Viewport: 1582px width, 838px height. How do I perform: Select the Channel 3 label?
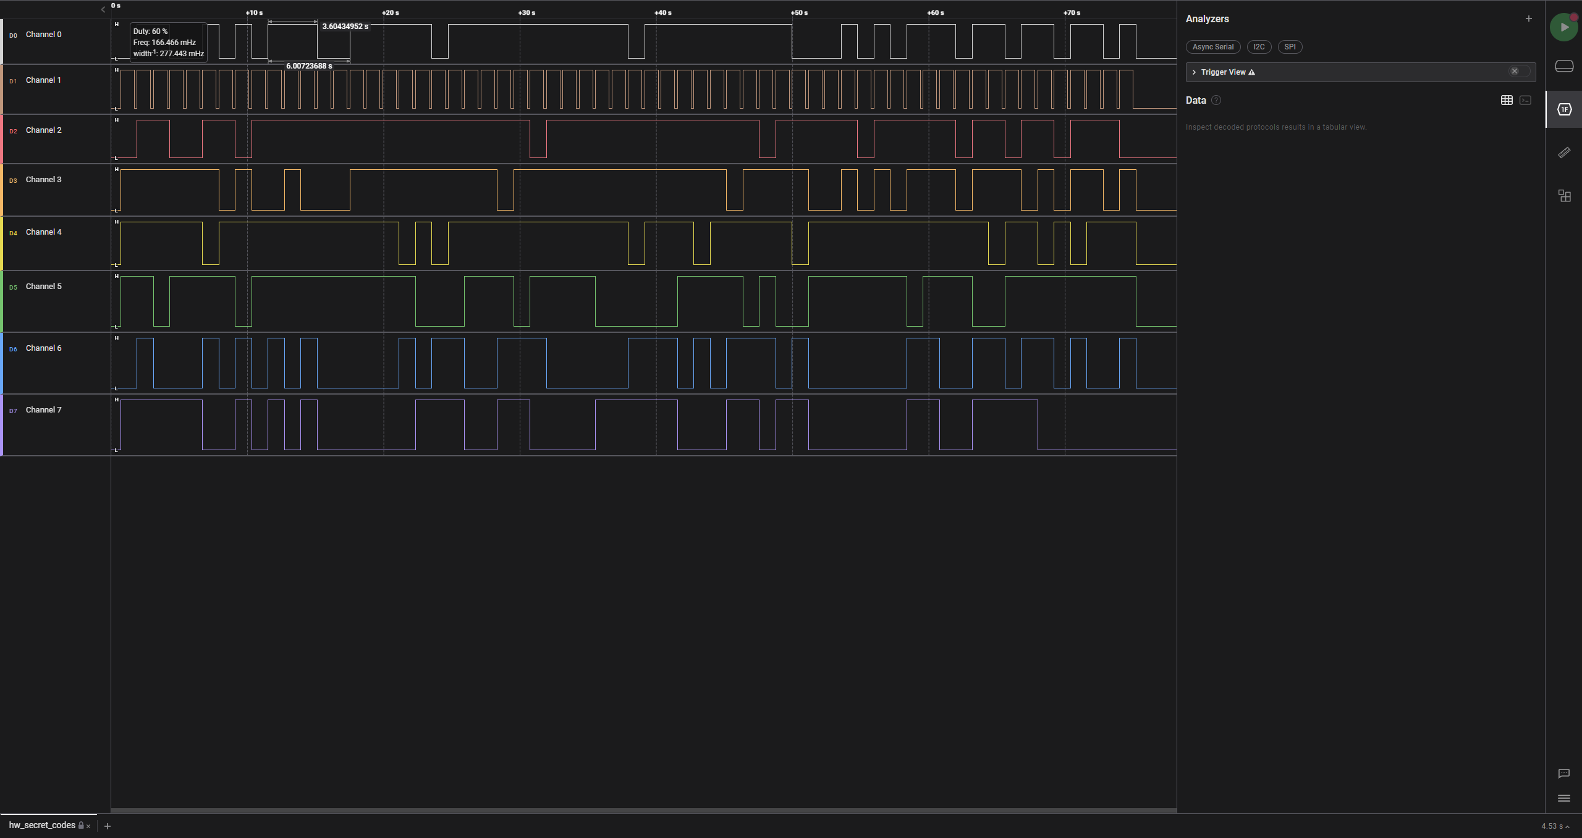point(43,180)
